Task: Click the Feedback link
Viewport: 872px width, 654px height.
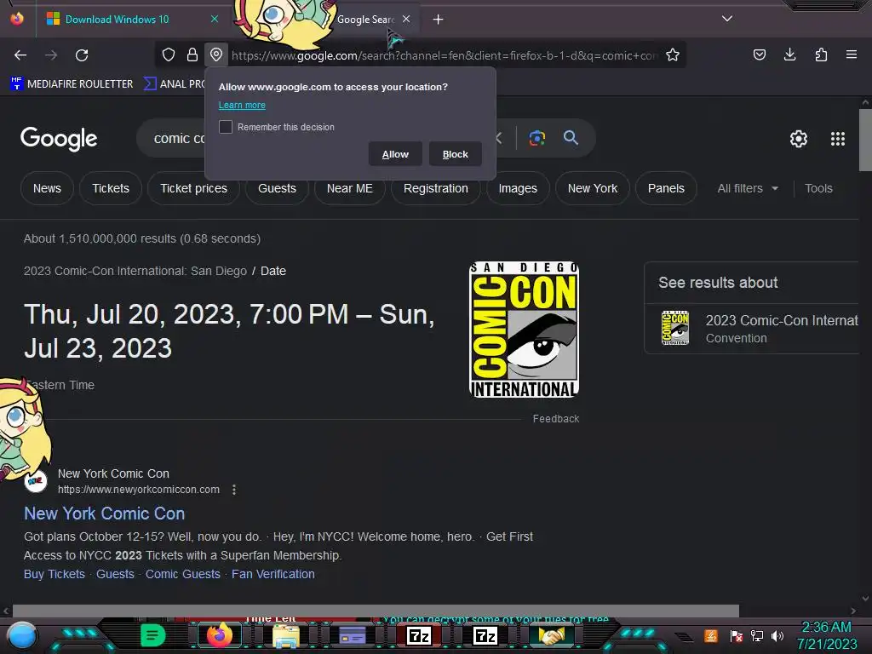Action: 555,419
